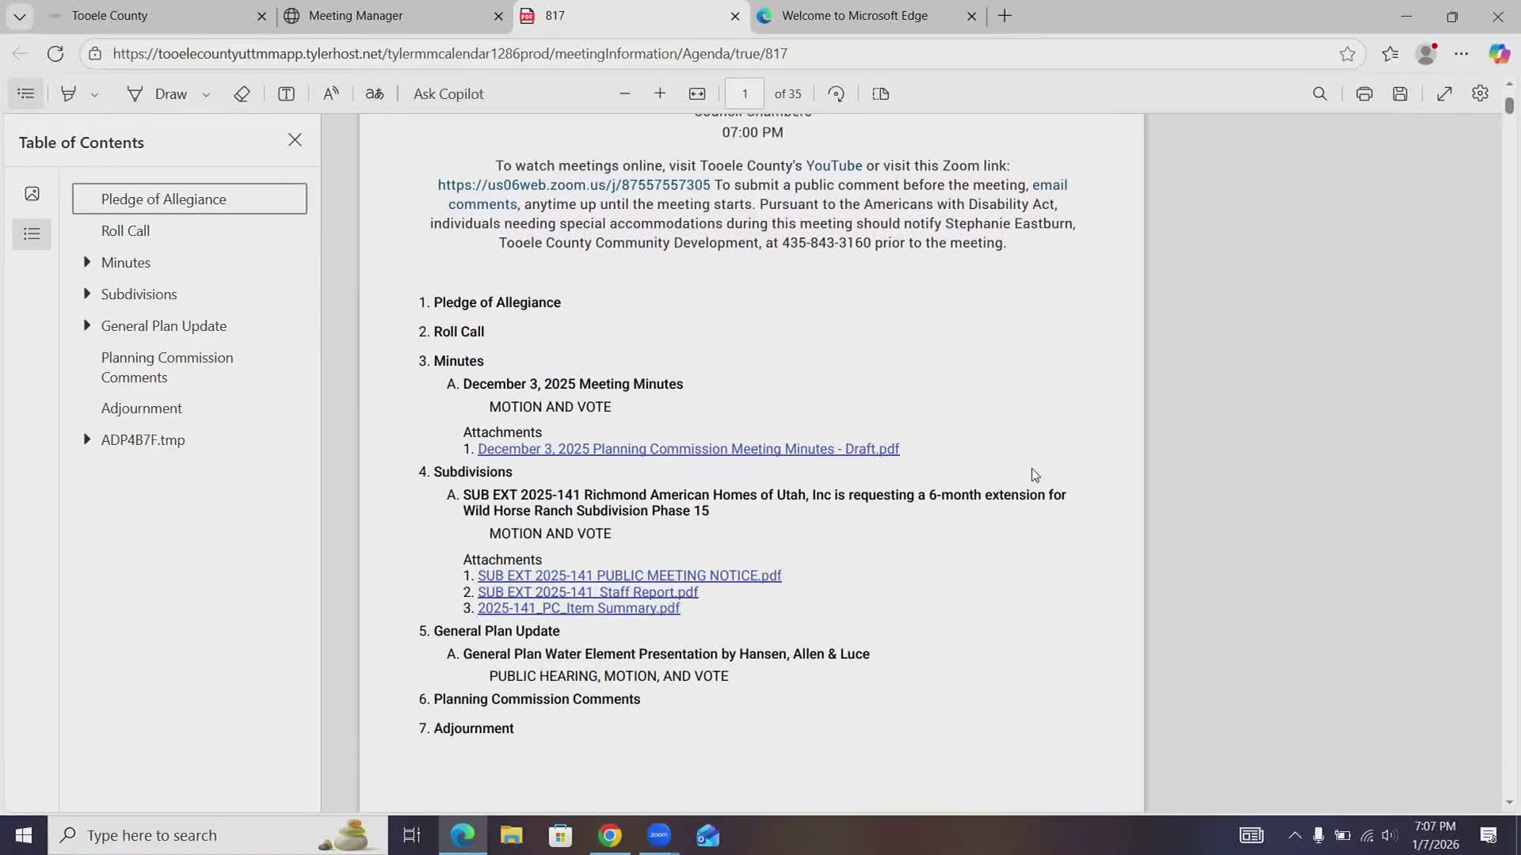Open the December 3 Meeting Minutes Draft link
The width and height of the screenshot is (1521, 855).
688,449
